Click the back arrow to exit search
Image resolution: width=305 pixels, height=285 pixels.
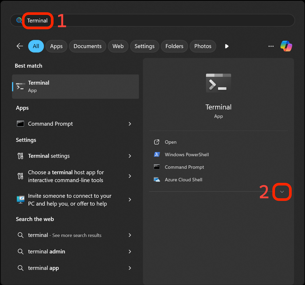coord(20,46)
